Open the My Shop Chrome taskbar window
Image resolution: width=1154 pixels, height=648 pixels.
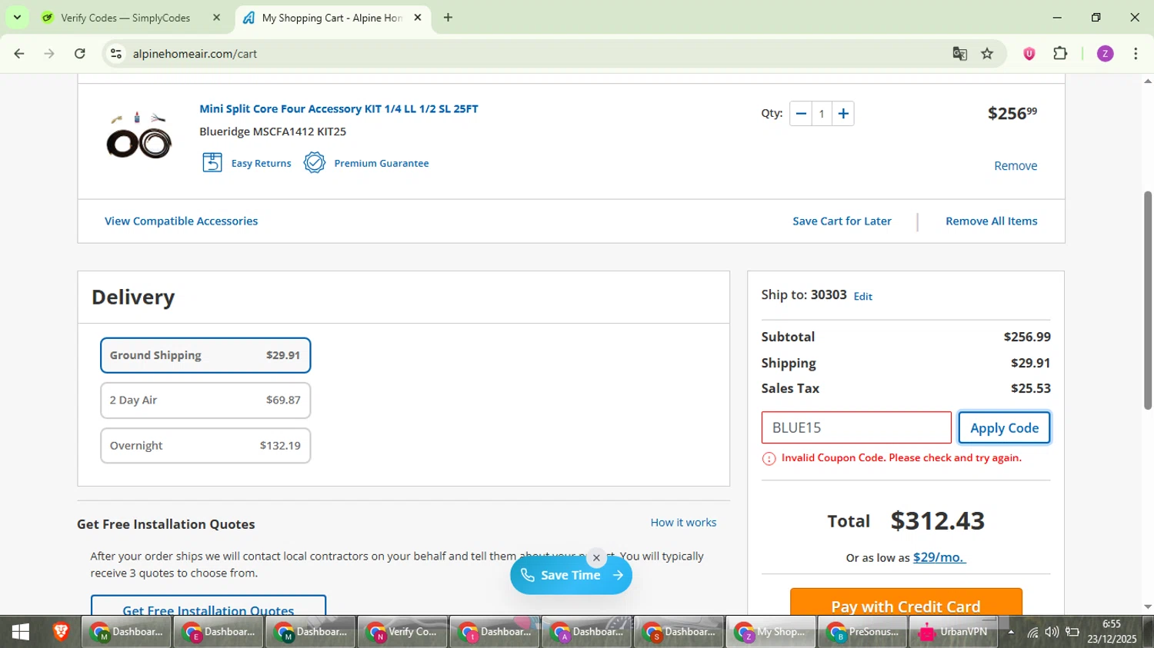[770, 633]
